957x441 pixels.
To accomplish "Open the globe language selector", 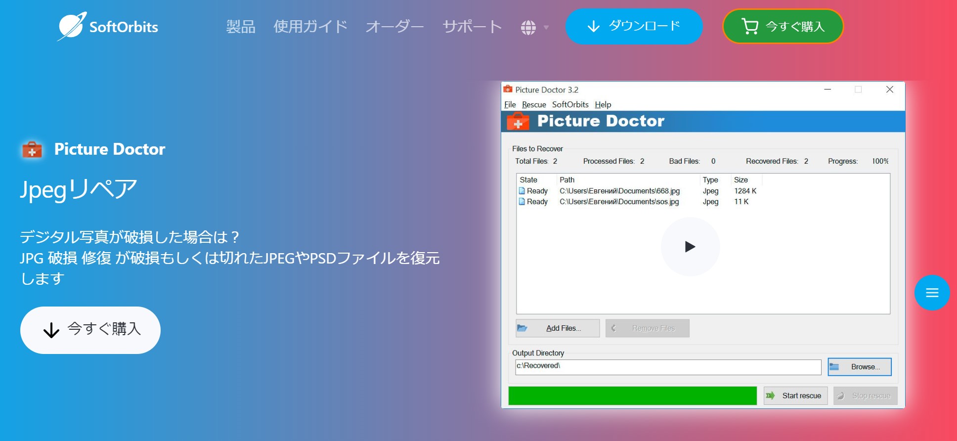I will tap(528, 27).
